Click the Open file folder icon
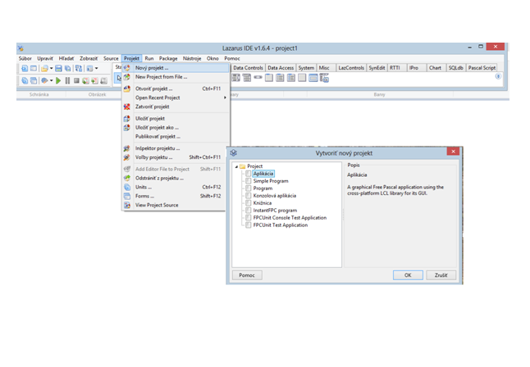The image size is (530, 367). pos(44,69)
